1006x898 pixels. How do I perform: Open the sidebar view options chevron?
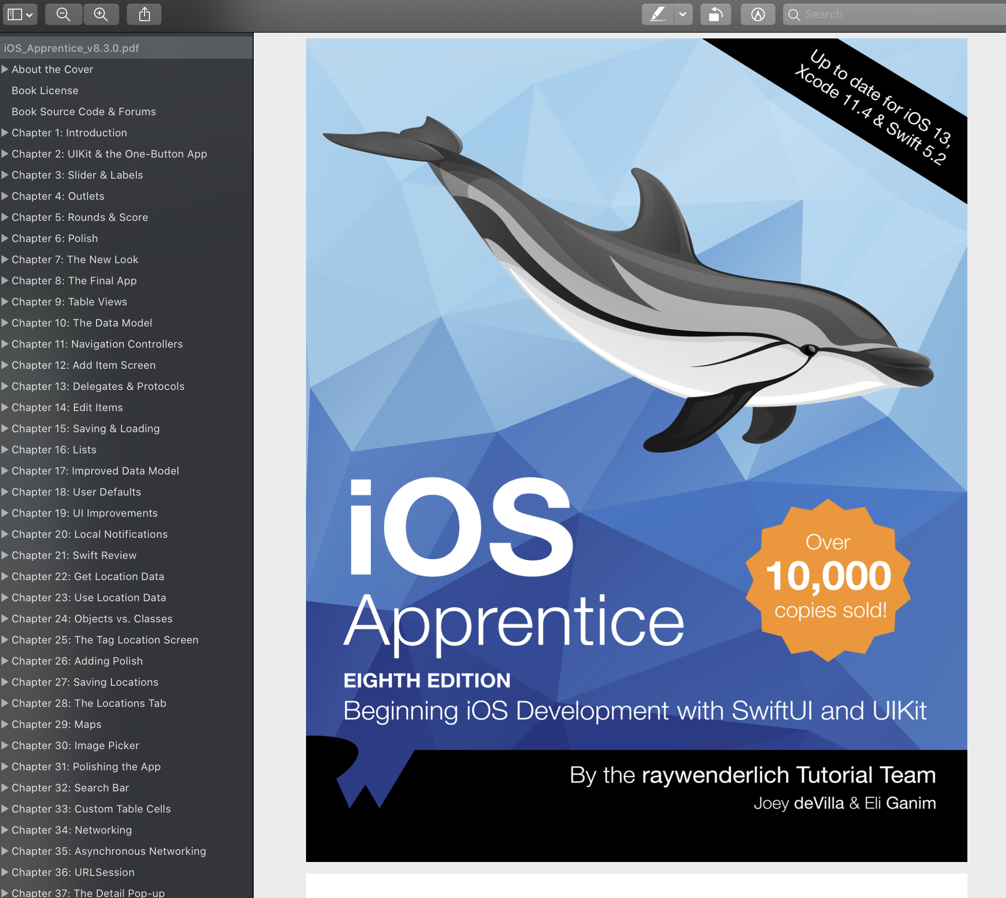coord(29,14)
